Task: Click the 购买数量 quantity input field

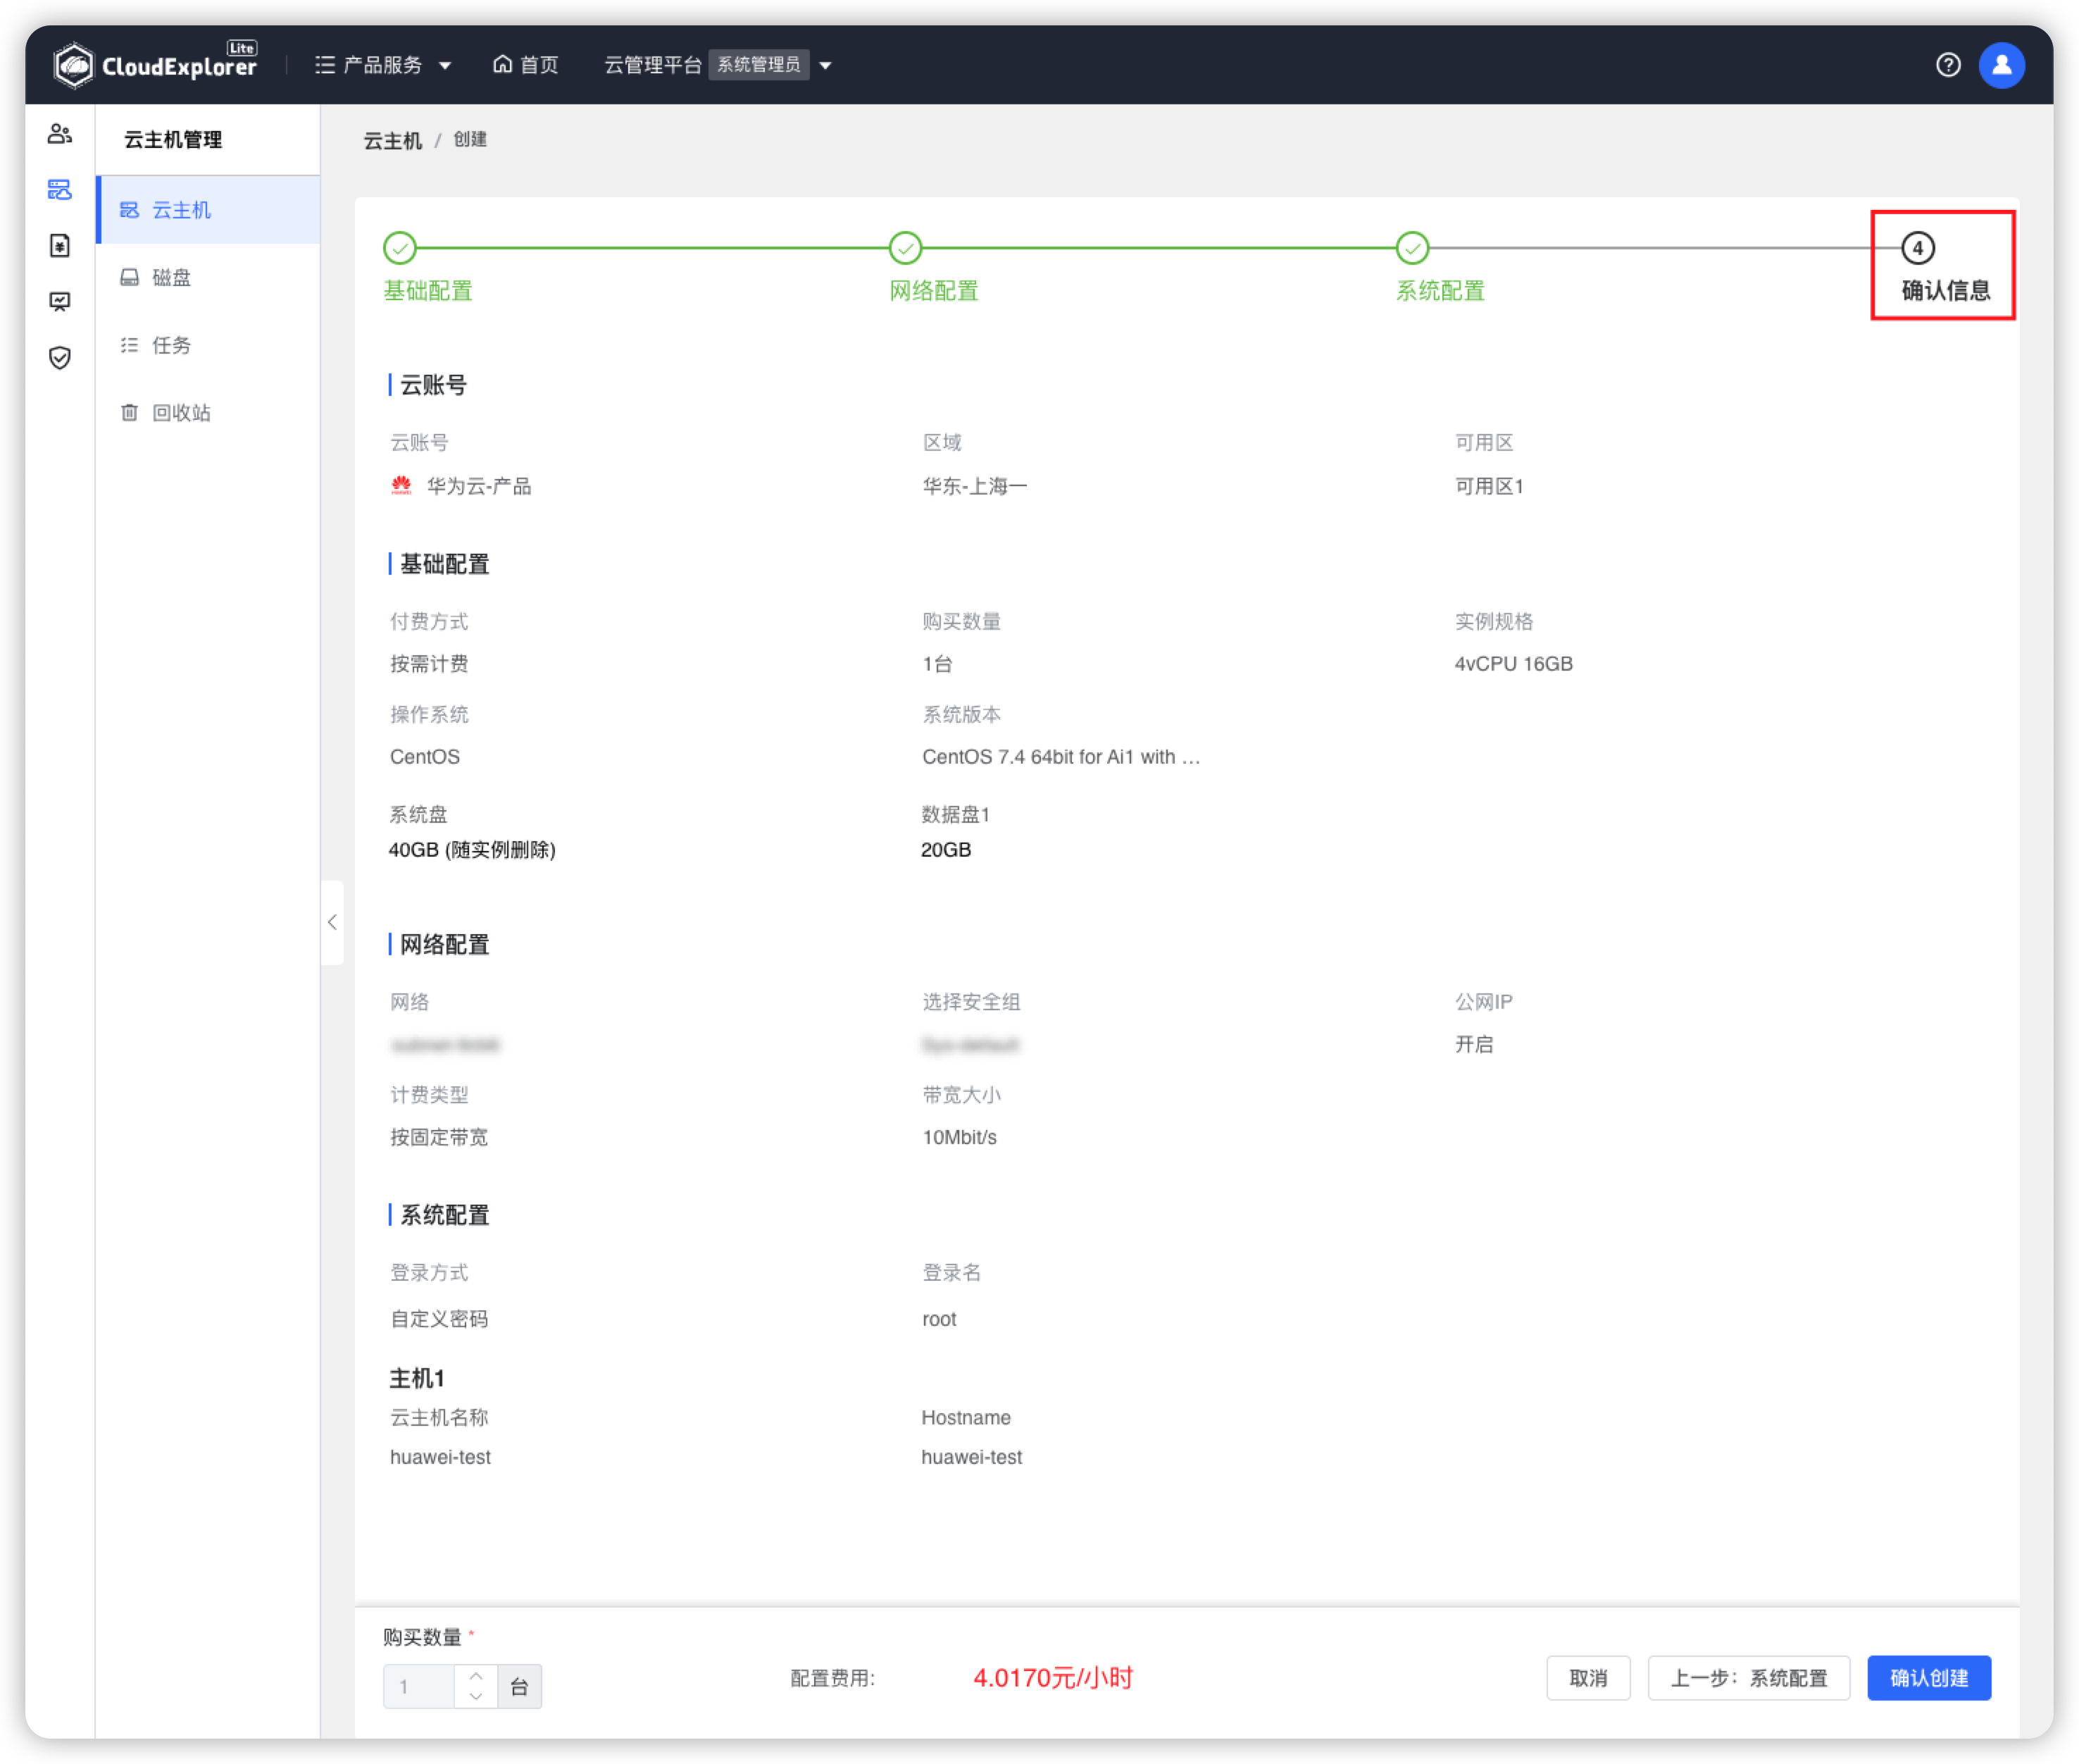Action: [x=419, y=1687]
